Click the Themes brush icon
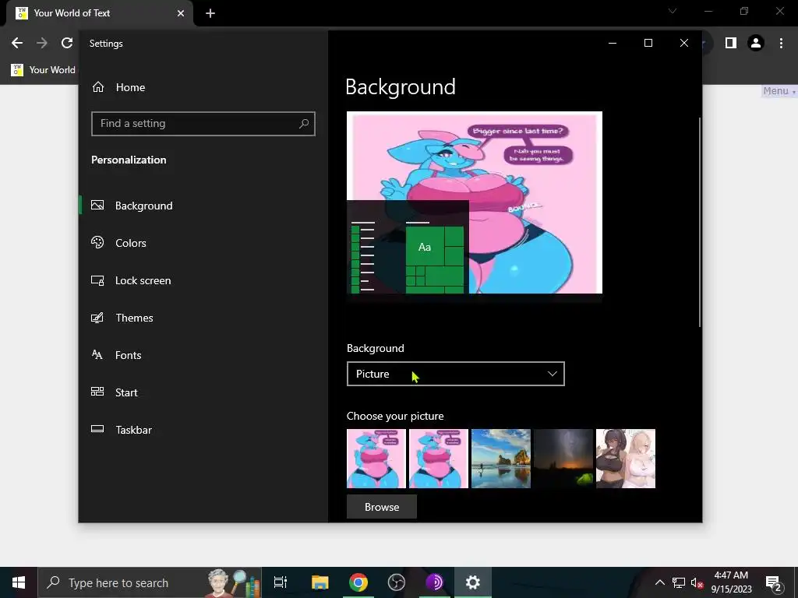Image resolution: width=798 pixels, height=598 pixels. (x=97, y=318)
